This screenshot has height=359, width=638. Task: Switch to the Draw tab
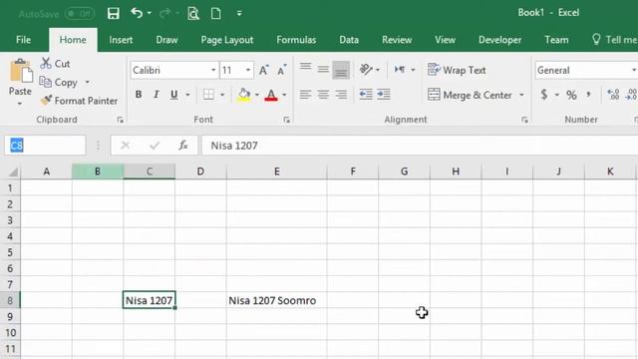[x=166, y=40]
